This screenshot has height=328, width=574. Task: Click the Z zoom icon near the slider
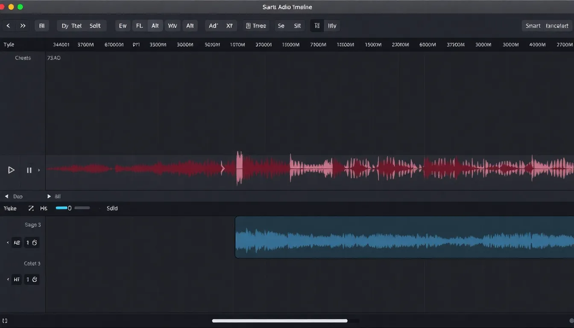[31, 208]
